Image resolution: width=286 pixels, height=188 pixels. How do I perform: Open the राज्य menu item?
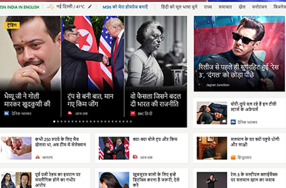point(208,7)
